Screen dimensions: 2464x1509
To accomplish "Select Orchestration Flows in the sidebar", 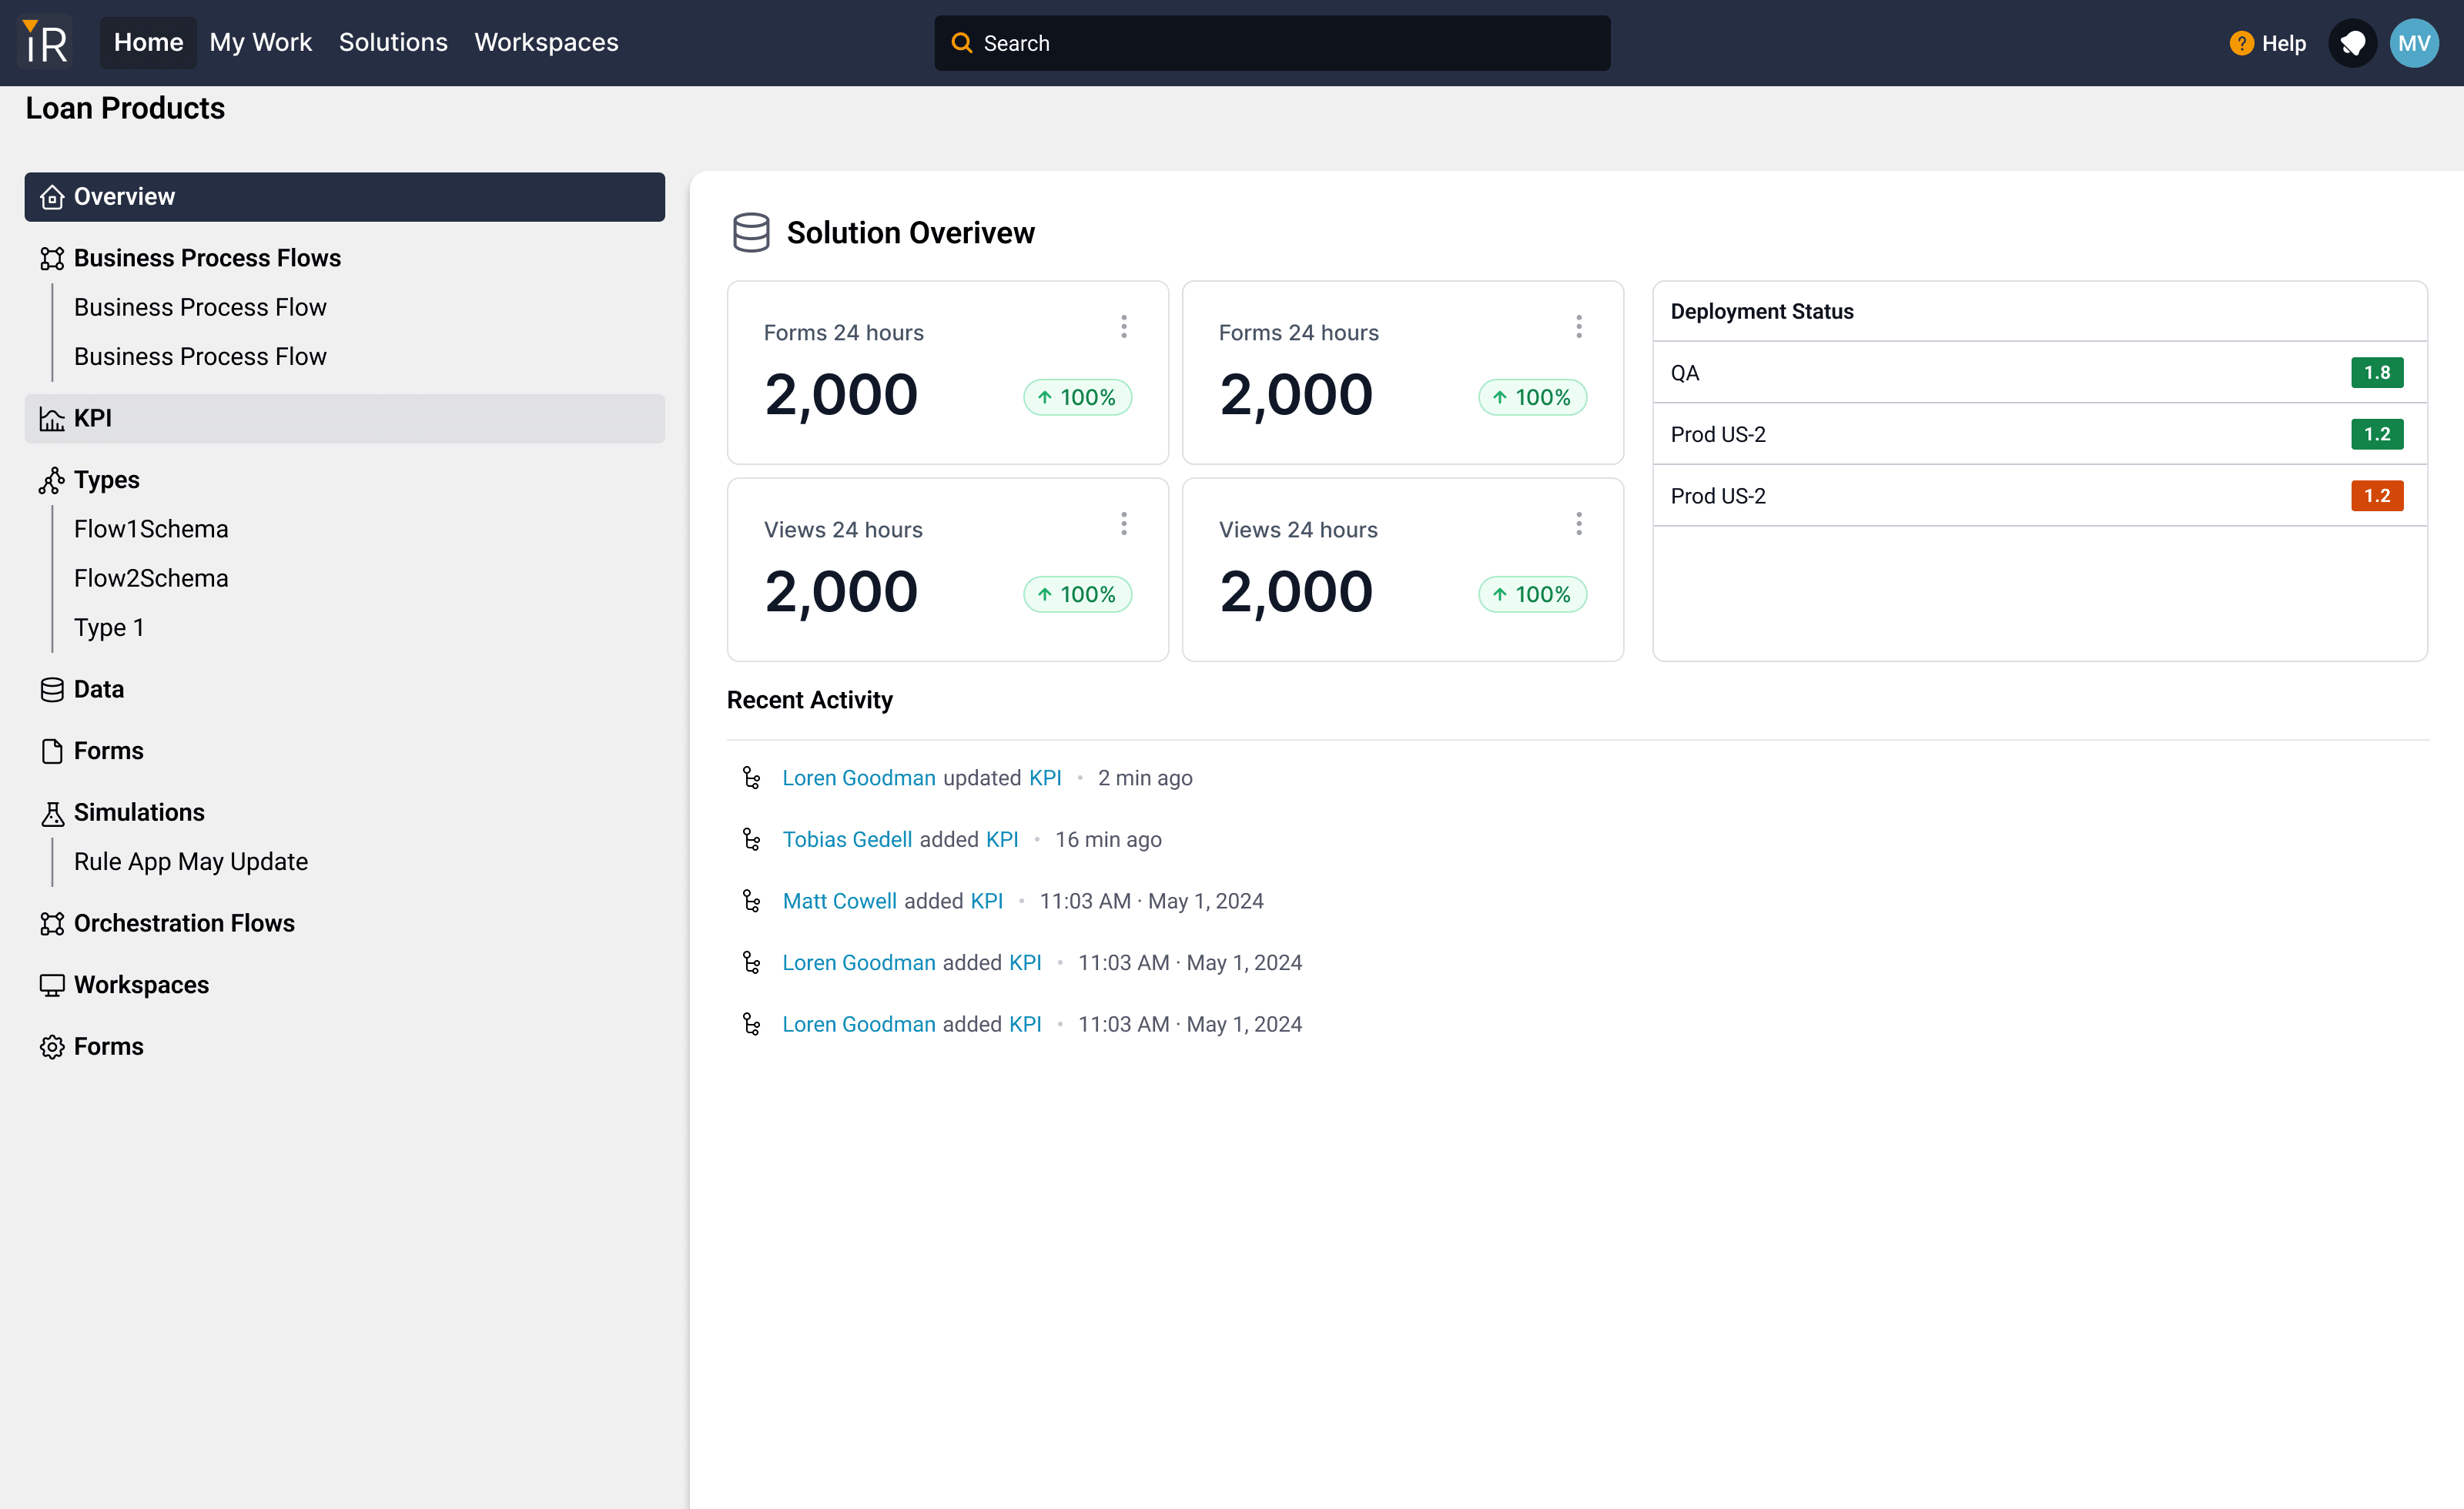I will pyautogui.click(x=184, y=924).
